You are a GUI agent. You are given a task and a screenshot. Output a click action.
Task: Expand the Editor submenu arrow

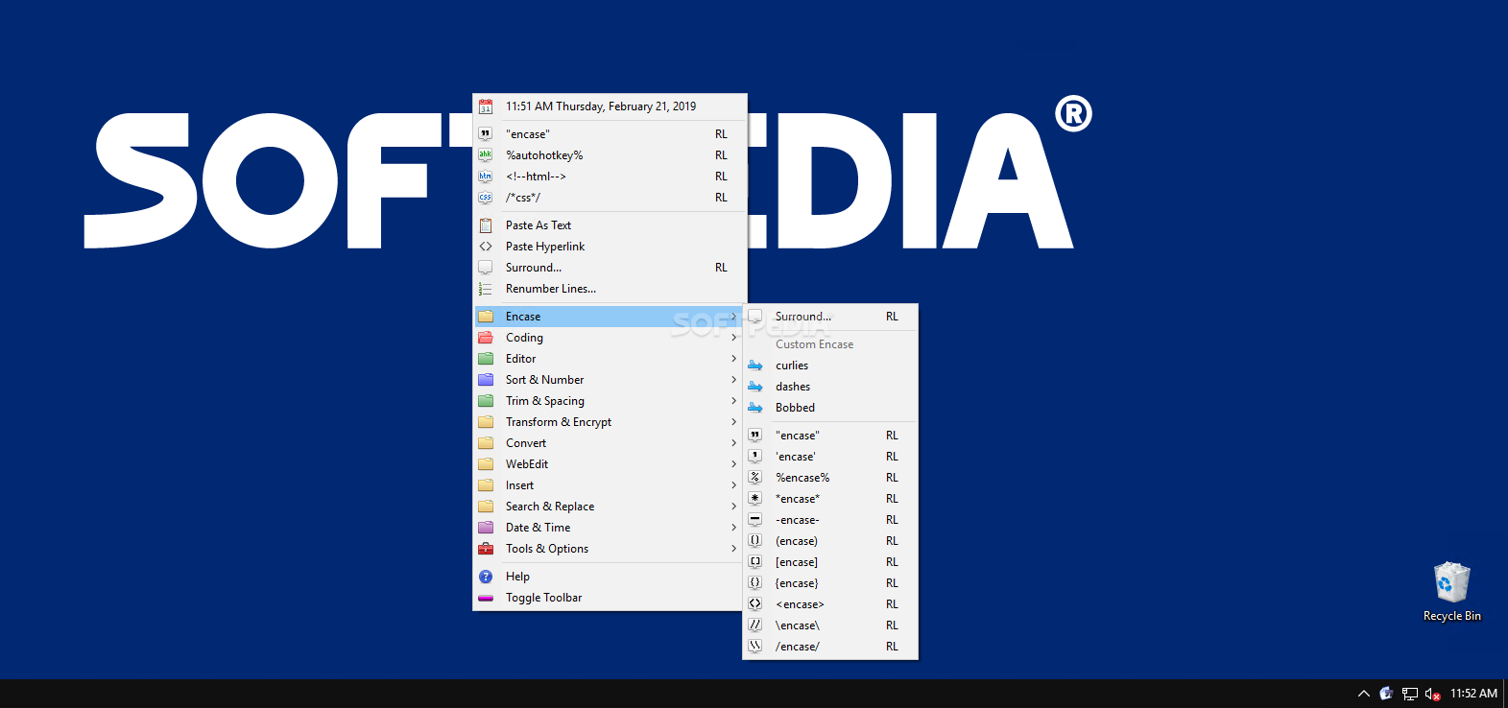coord(734,359)
